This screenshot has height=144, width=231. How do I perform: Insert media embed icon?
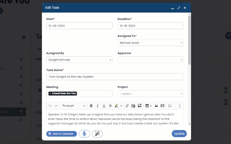pyautogui.click(x=162, y=106)
